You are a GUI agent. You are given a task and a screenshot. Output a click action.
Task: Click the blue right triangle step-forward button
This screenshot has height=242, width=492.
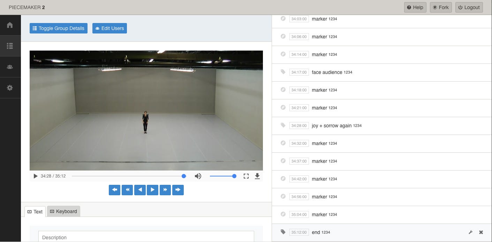tap(152, 190)
